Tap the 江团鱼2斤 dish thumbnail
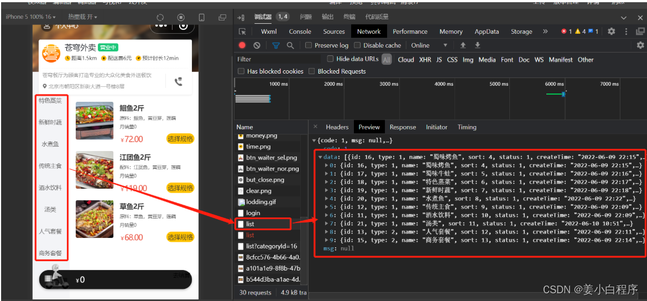This screenshot has width=647, height=301. 95,170
